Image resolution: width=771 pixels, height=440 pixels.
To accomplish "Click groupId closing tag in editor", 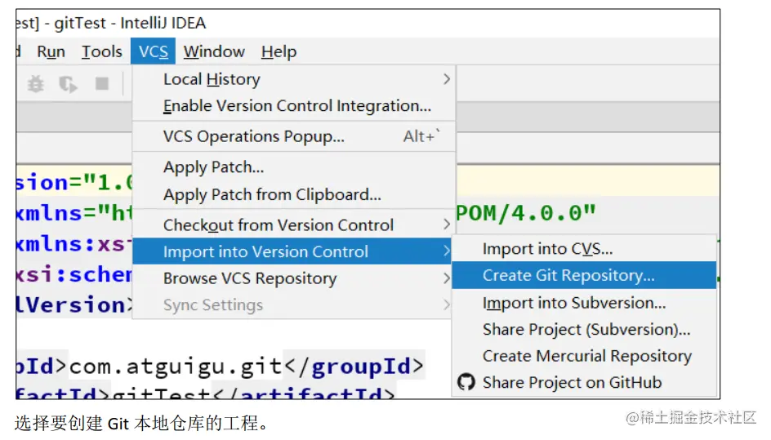I will (353, 367).
